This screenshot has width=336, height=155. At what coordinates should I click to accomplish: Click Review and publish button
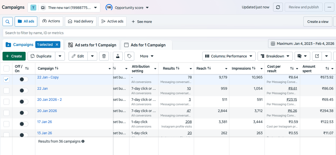click(304, 7)
